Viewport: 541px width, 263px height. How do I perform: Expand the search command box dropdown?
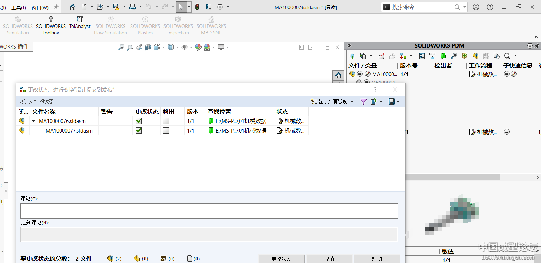[x=465, y=7]
